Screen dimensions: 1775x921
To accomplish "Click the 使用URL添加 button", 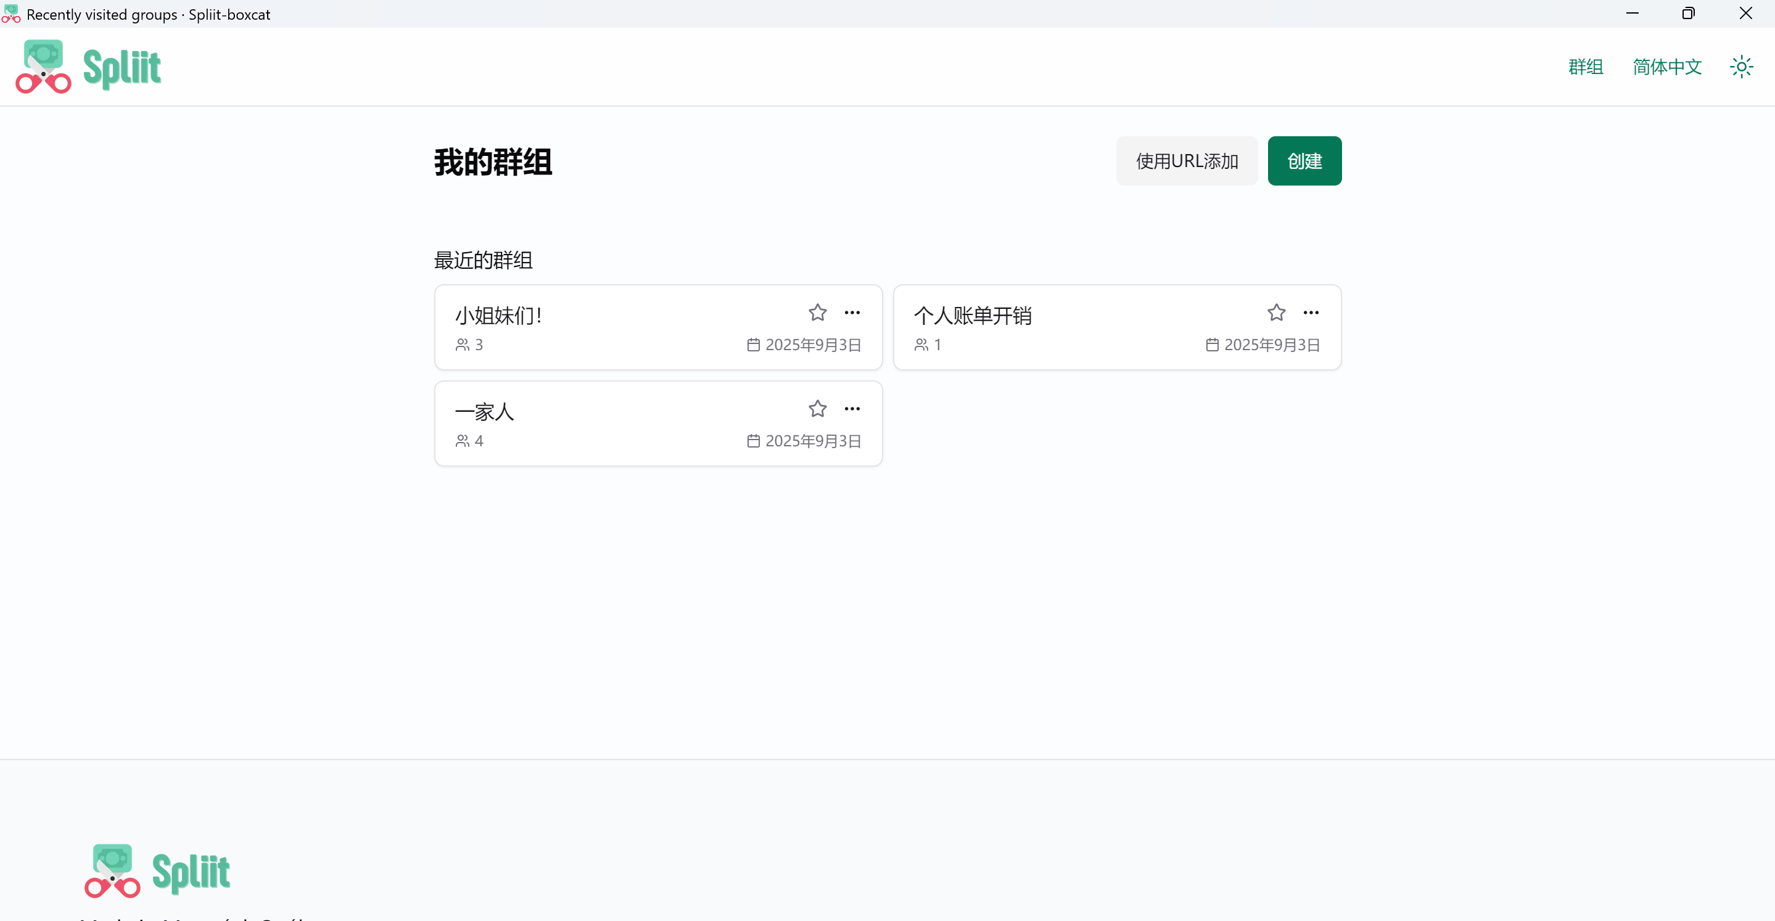I will (x=1187, y=161).
